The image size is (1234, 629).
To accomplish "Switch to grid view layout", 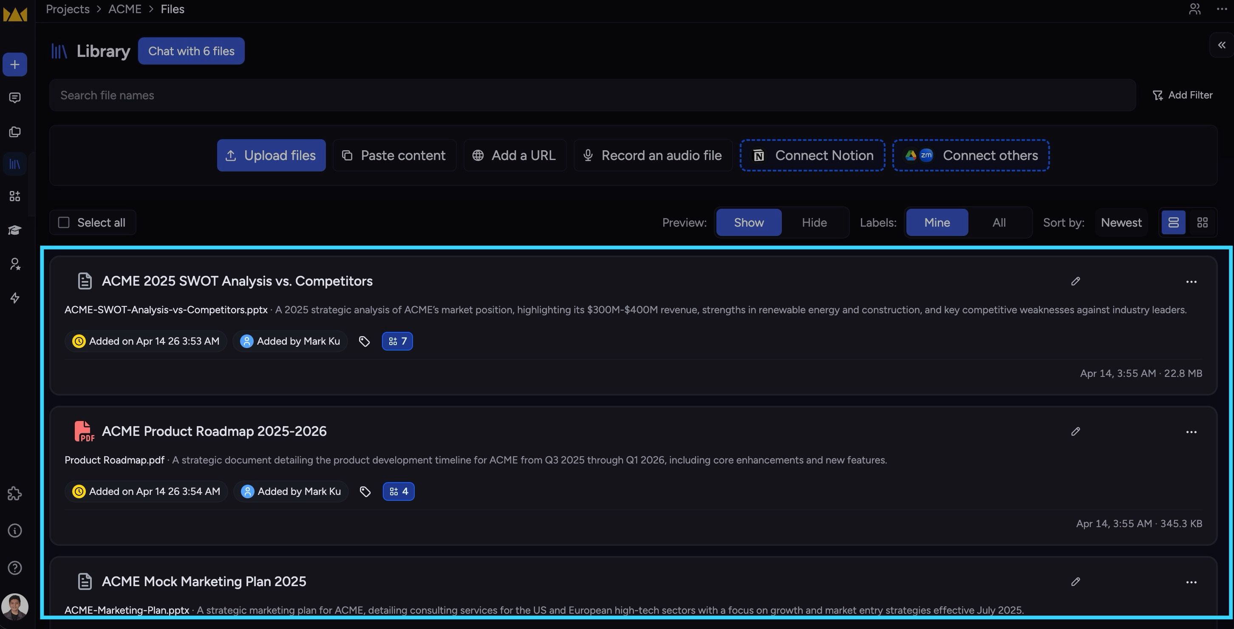I will coord(1203,222).
